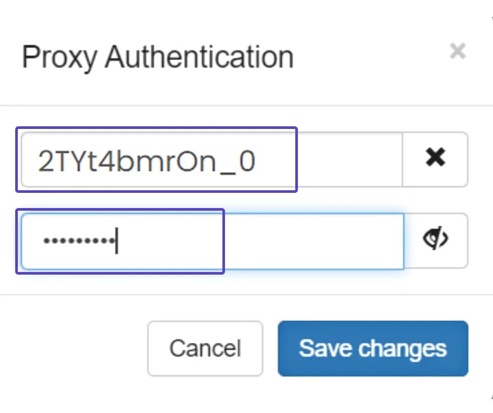Select the username field containing 2TYt4bmrOn_0

[x=157, y=160]
